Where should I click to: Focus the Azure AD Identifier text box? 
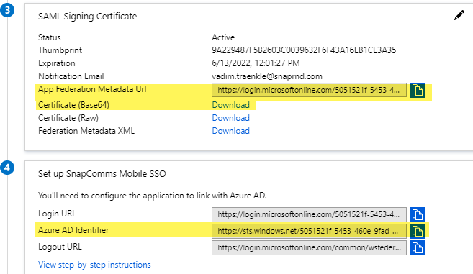point(309,231)
